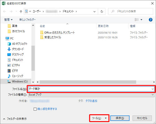Select 画像 folder in sidebar
Screen dimensions: 156x124
(x=12, y=26)
